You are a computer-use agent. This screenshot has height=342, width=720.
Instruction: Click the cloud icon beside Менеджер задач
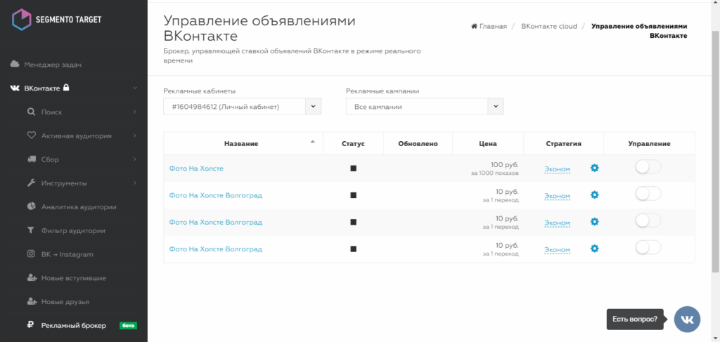[x=15, y=64]
